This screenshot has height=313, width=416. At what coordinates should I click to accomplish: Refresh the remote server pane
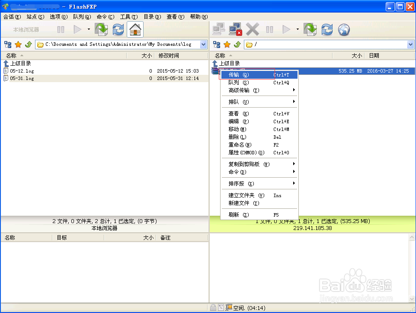point(327,29)
